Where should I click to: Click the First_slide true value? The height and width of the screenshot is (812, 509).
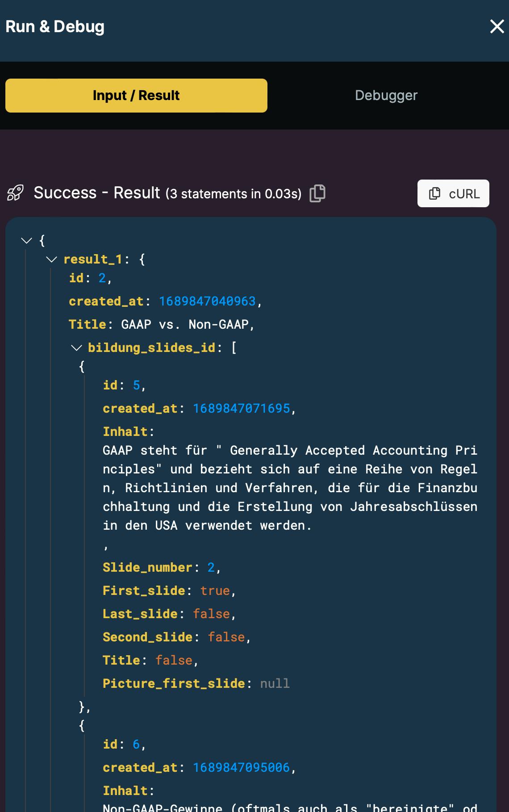click(215, 591)
